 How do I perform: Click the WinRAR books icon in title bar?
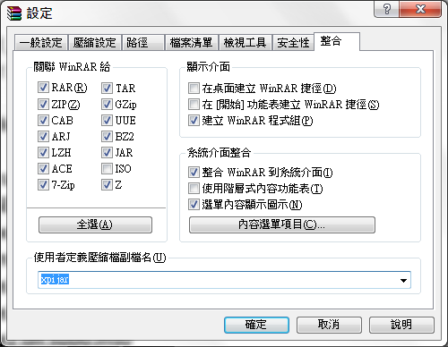[x=14, y=13]
